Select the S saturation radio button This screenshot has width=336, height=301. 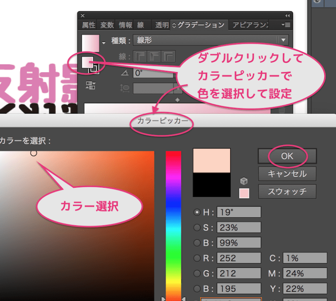197,227
